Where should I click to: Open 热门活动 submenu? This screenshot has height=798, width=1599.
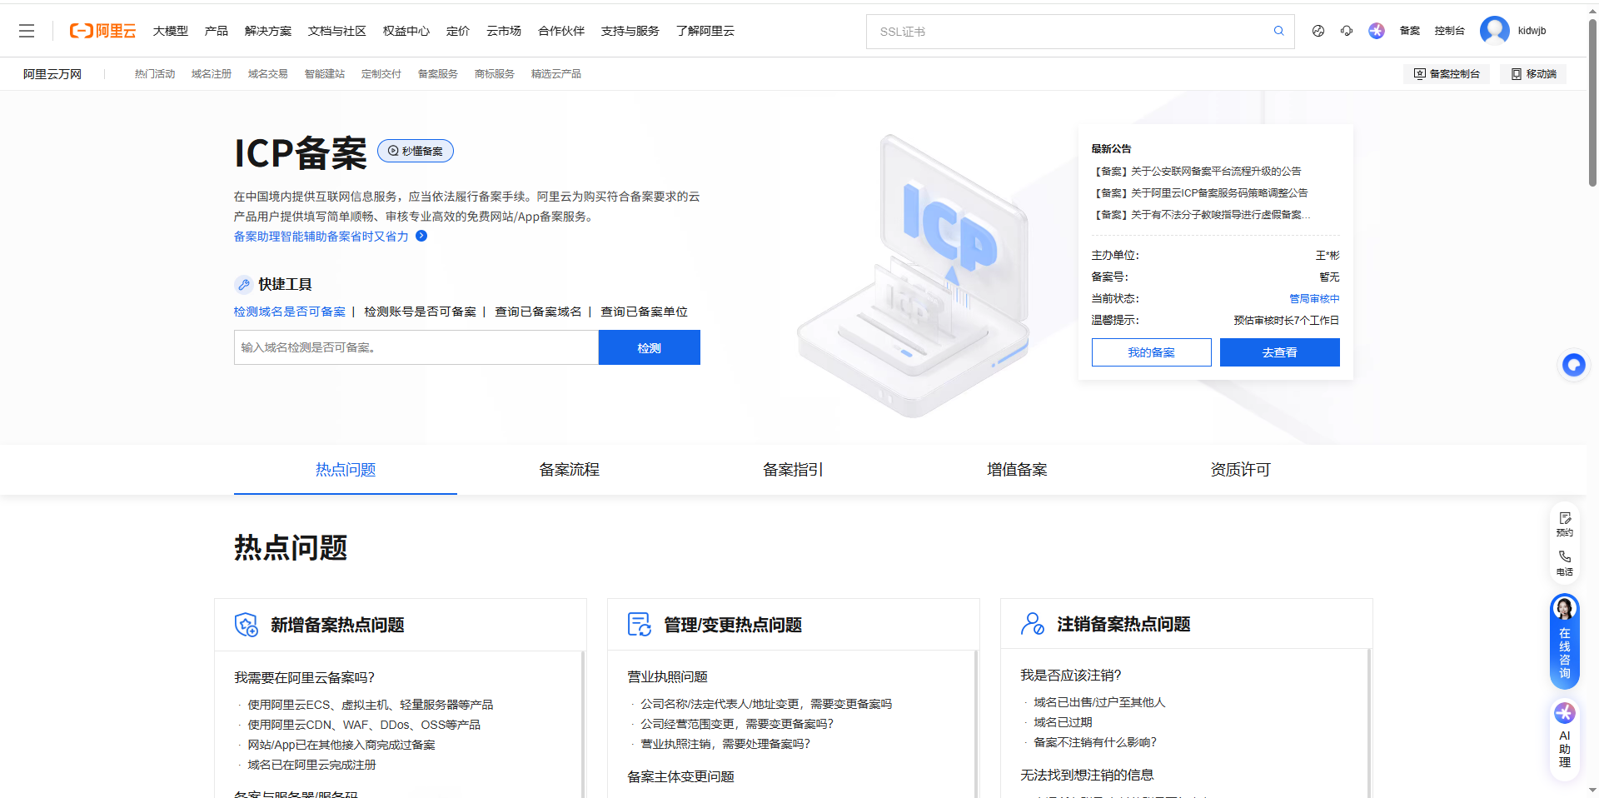pyautogui.click(x=155, y=74)
